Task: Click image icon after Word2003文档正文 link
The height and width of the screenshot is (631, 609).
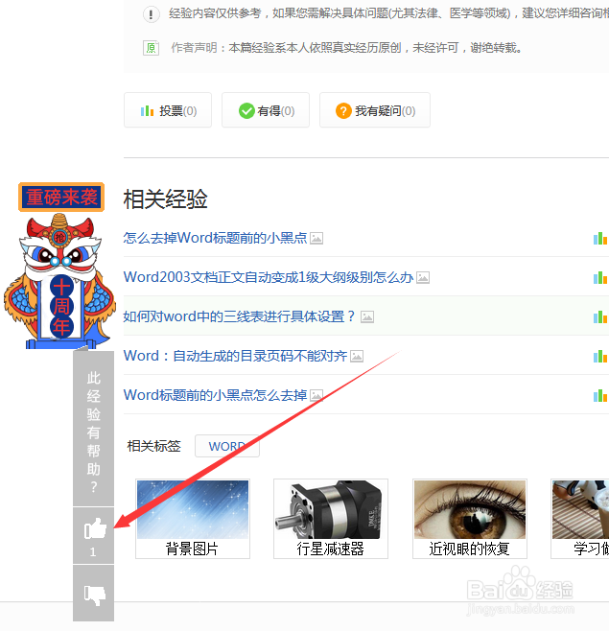Action: tap(423, 277)
